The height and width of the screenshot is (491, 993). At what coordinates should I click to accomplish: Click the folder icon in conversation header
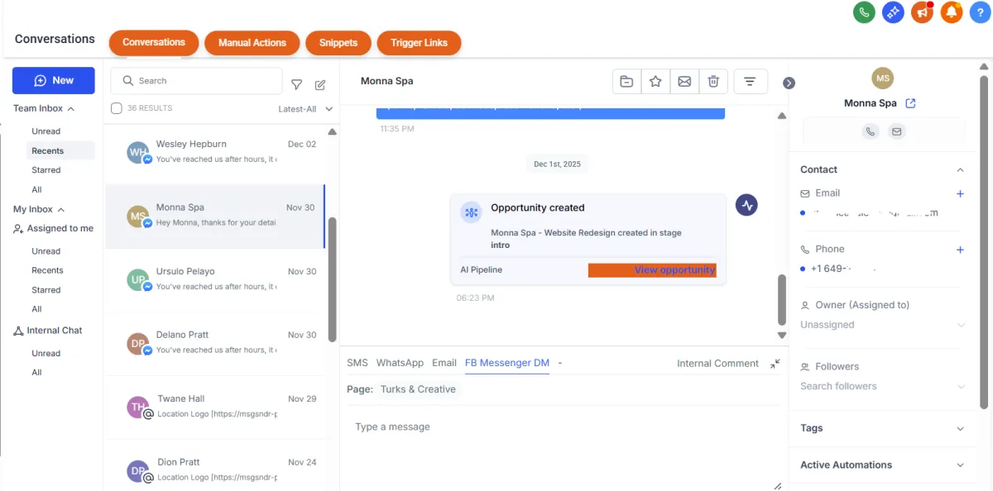click(x=627, y=81)
